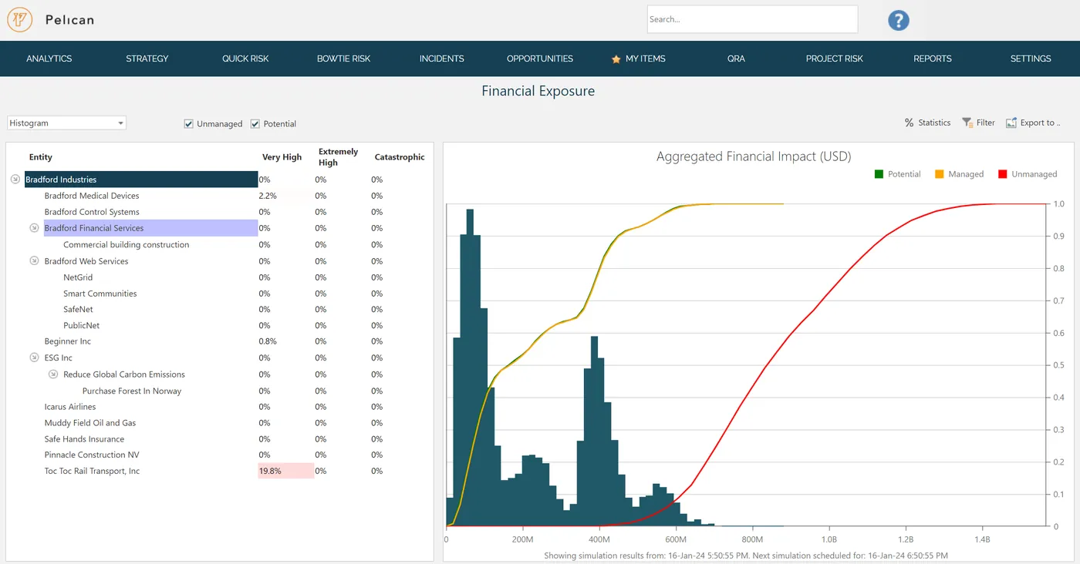Image resolution: width=1080 pixels, height=564 pixels.
Task: Click the Statistics button label
Action: [x=934, y=123]
